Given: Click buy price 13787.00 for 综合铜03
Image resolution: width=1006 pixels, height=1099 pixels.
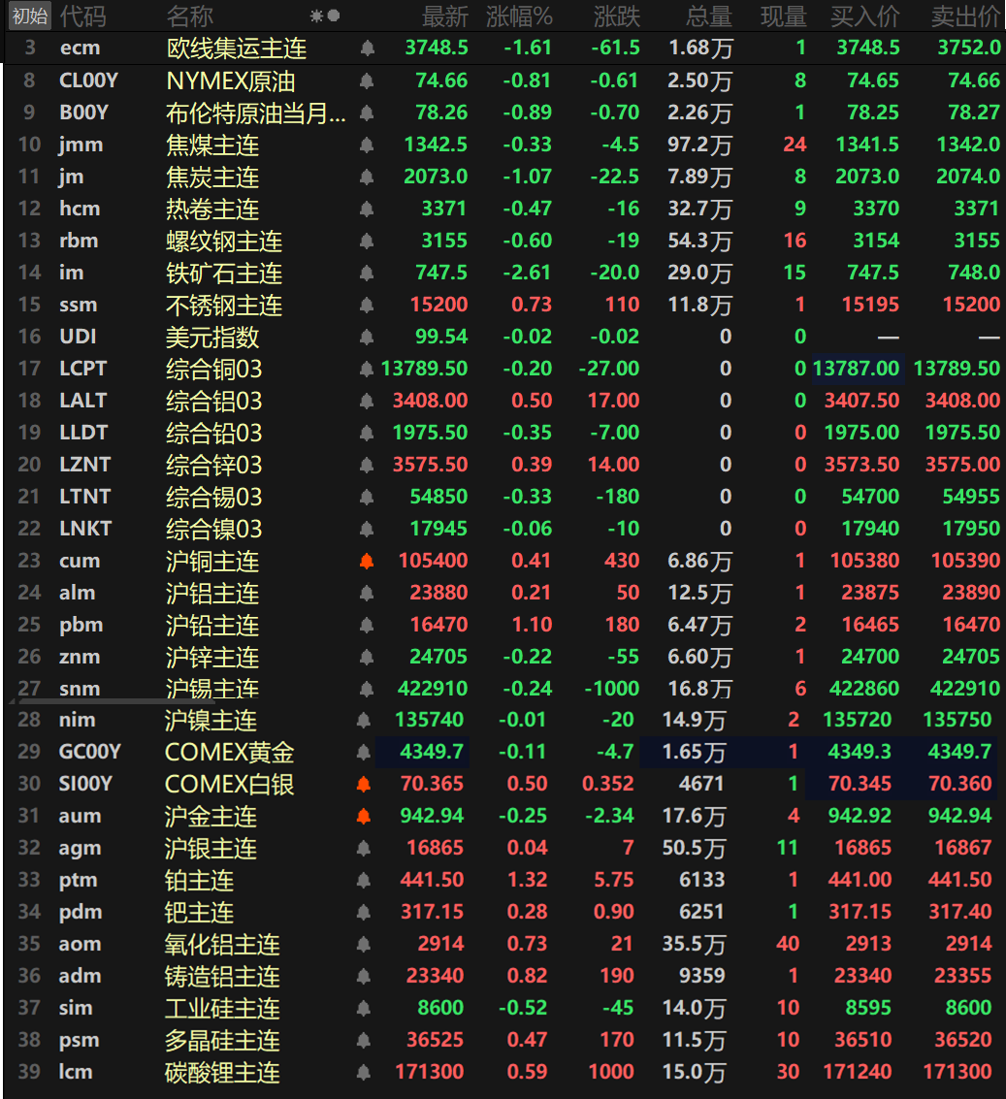Looking at the screenshot, I should (856, 368).
